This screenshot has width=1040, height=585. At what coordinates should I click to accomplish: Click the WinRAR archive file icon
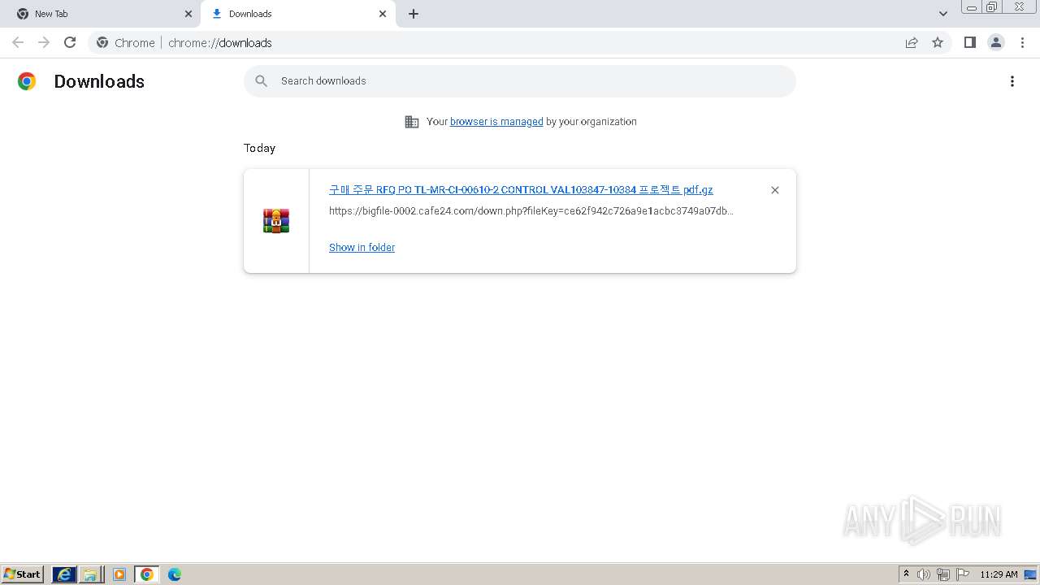point(276,221)
